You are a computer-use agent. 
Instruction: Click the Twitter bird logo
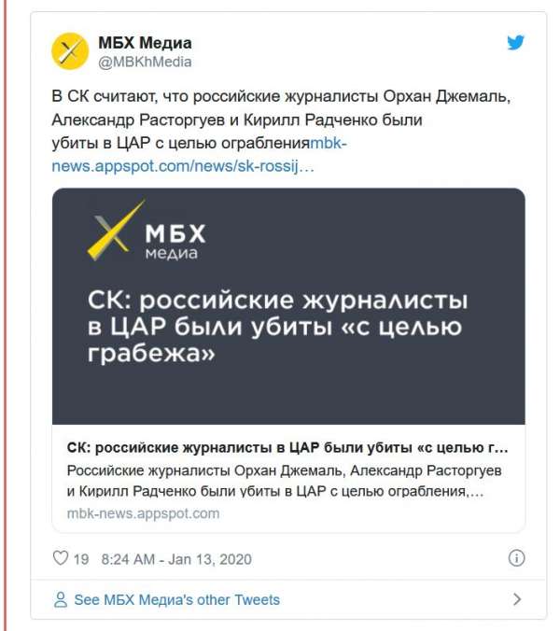(516, 43)
